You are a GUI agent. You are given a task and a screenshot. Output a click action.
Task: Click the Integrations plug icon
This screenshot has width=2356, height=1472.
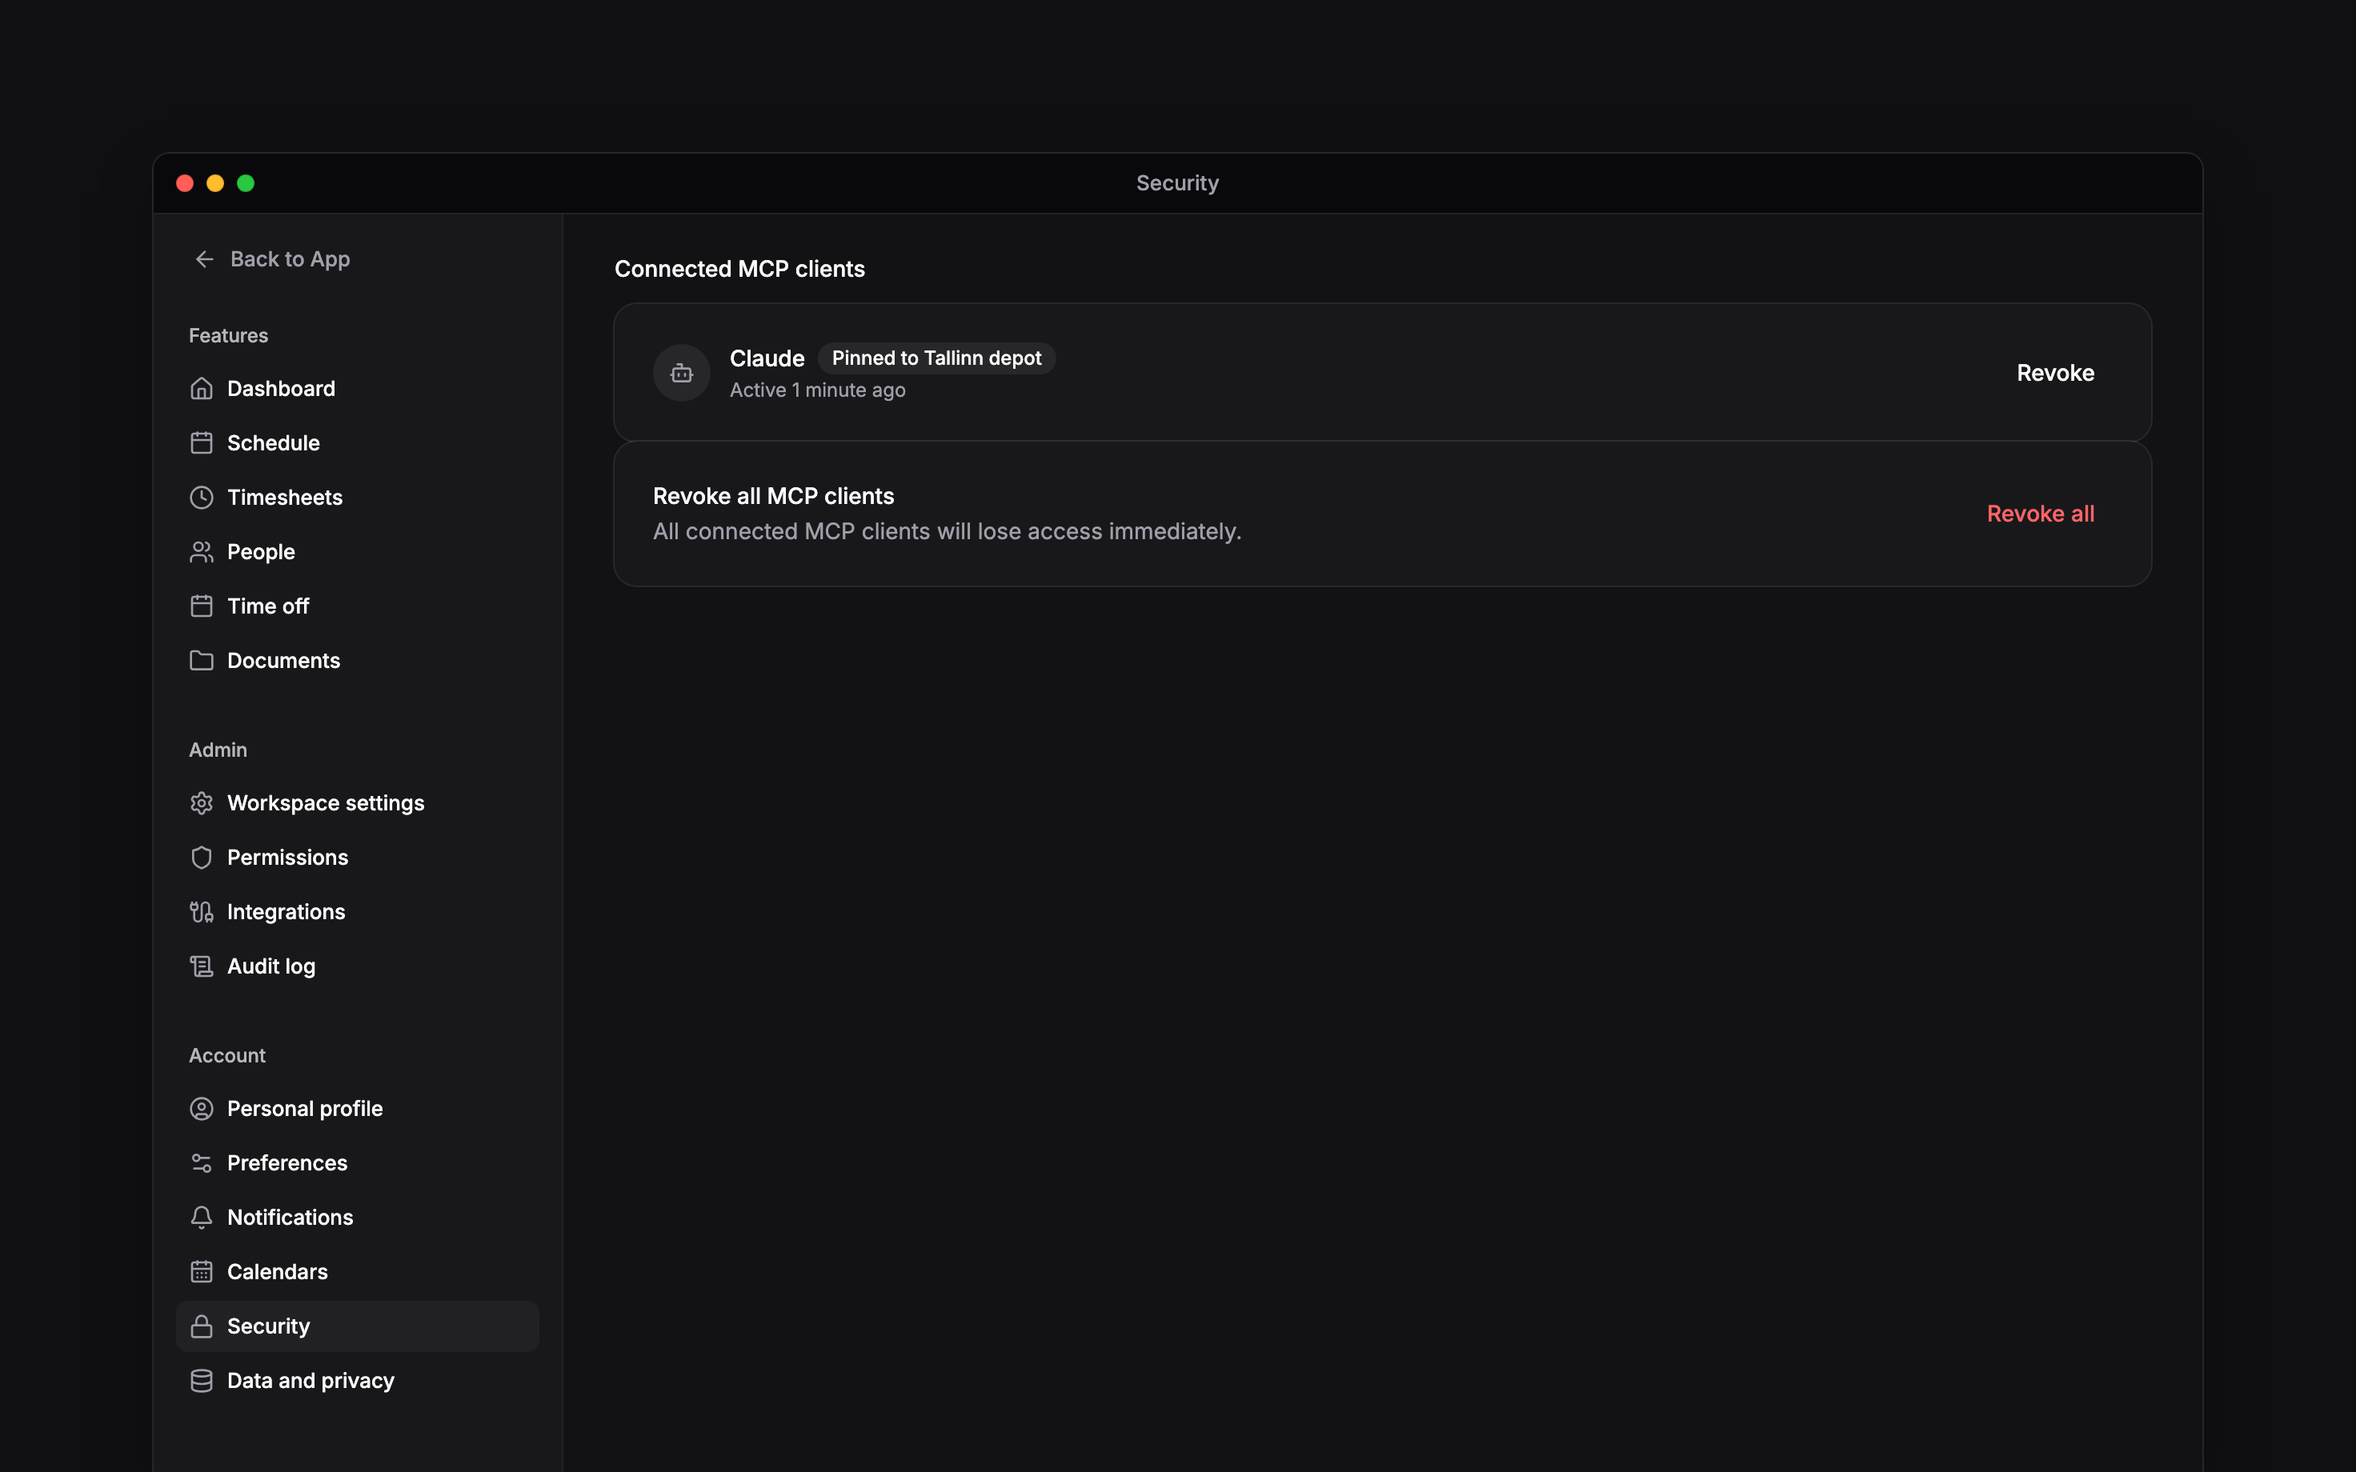(202, 912)
